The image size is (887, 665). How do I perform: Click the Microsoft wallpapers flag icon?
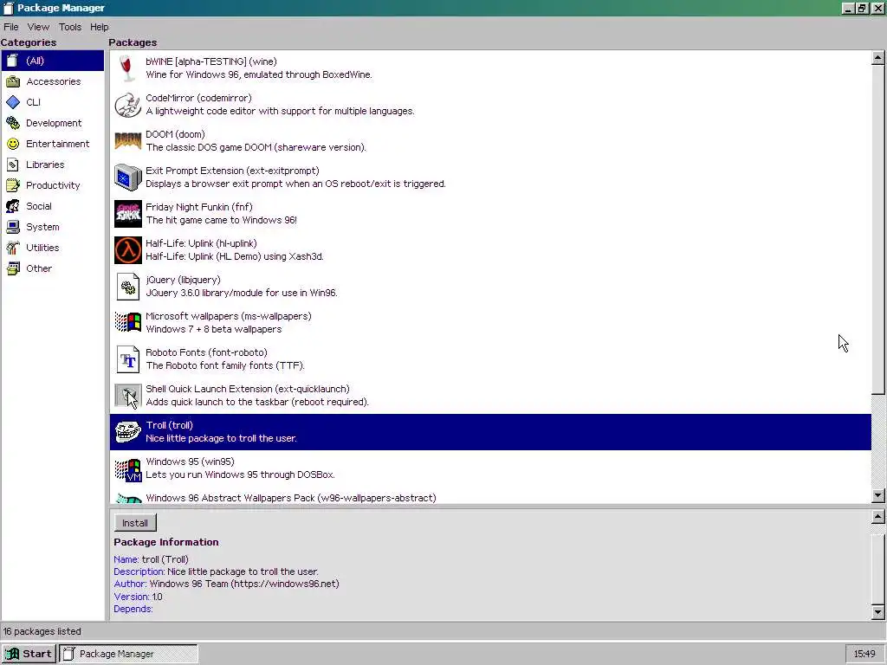(x=128, y=323)
